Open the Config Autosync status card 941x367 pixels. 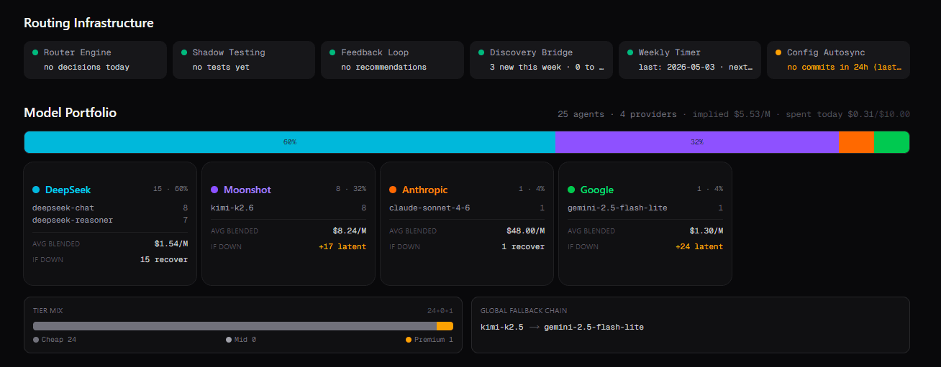[838, 60]
